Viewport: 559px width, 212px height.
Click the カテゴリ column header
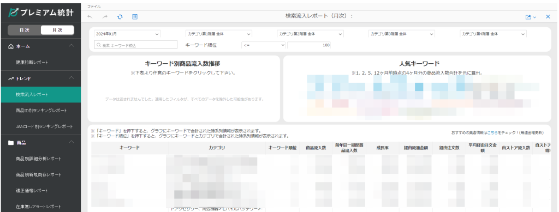tap(217, 148)
